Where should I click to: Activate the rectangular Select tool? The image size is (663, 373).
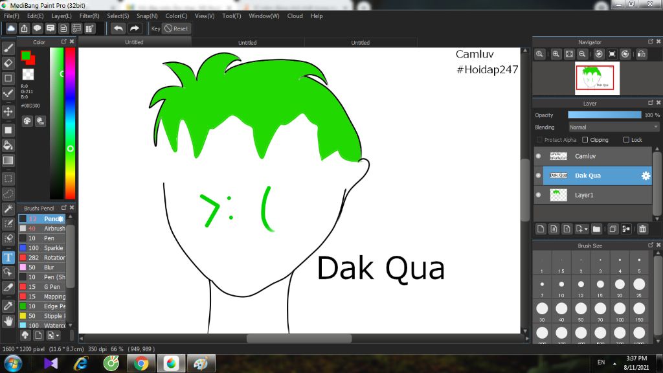(8, 179)
